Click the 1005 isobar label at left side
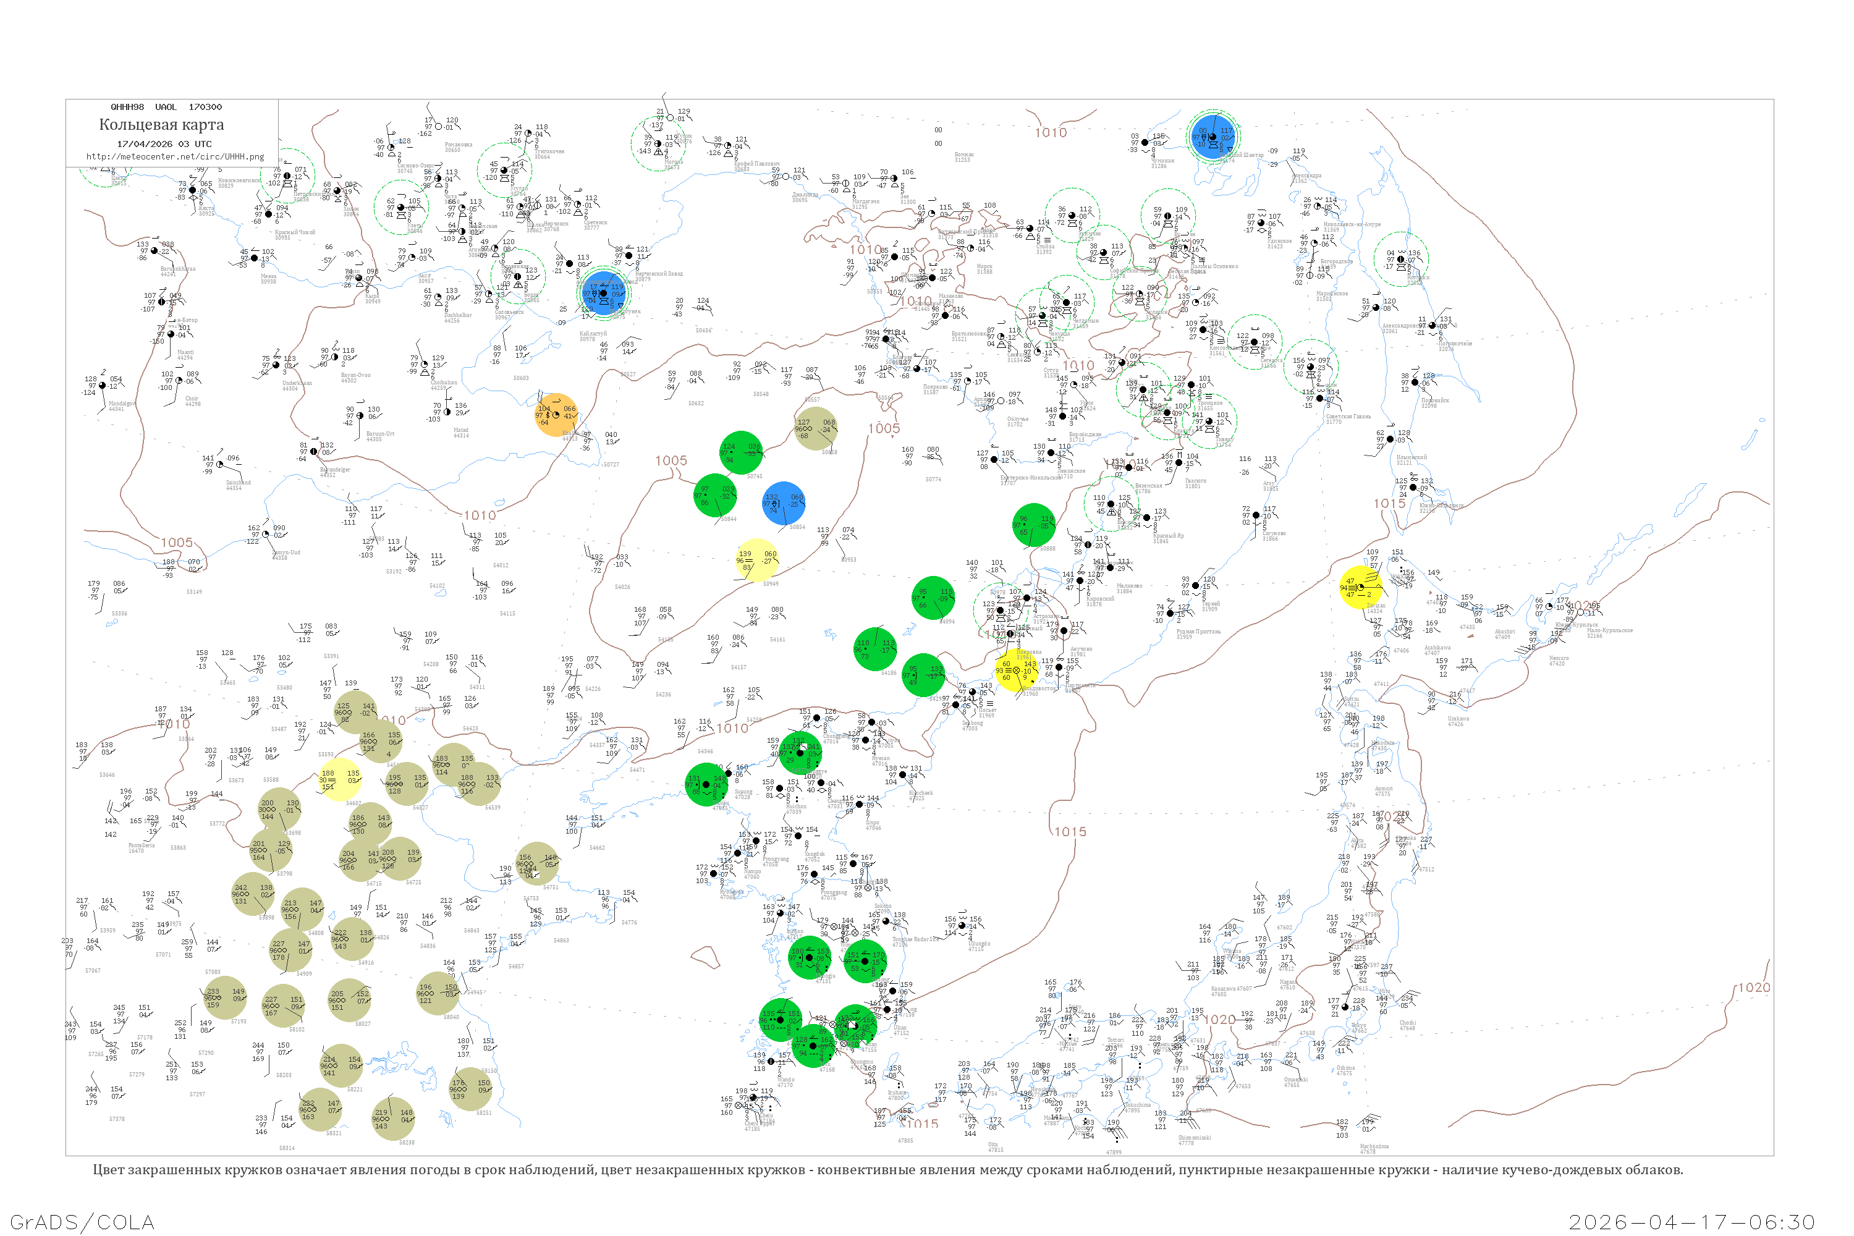Screen dimensions: 1854x1236 [177, 543]
